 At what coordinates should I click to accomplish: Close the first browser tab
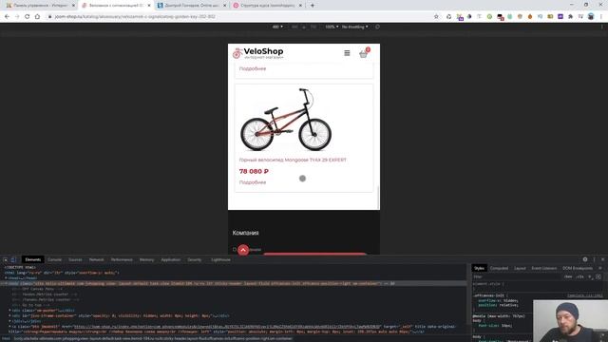click(73, 6)
